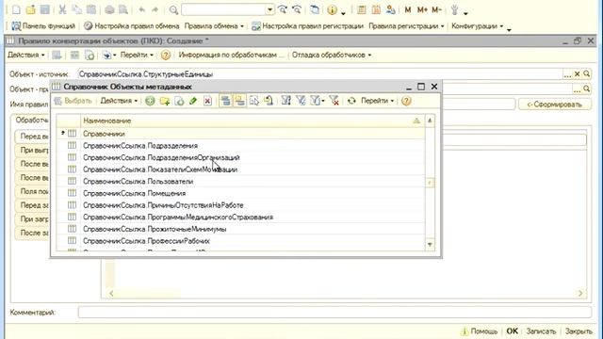The image size is (603, 339).
Task: Open the Правила регистрации menu
Action: click(x=406, y=25)
